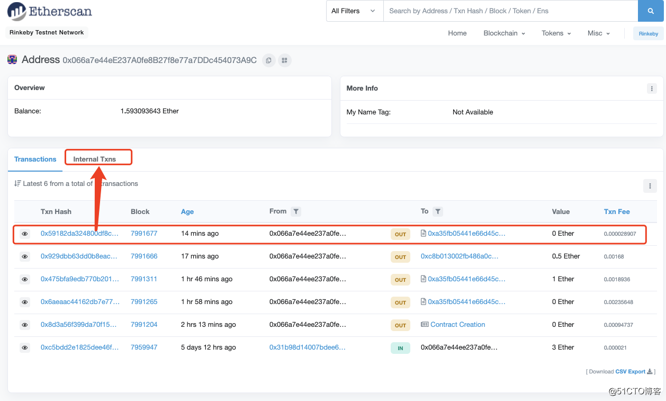Click the balance 1.593093643 Ether

click(x=150, y=111)
